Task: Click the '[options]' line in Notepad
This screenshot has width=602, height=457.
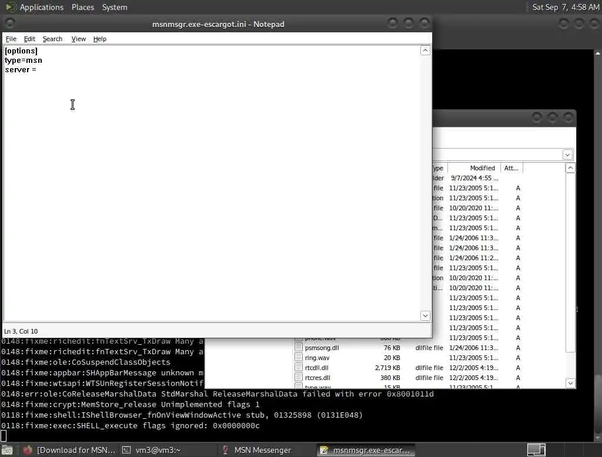Action: [21, 51]
